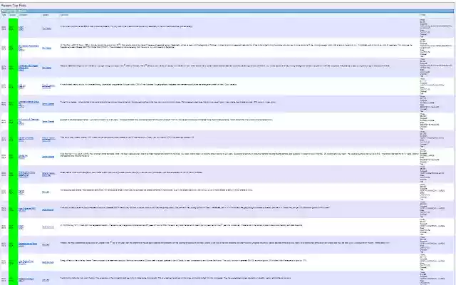Open the company link in the last visible row
This screenshot has height=285, width=456.
click(x=26, y=280)
